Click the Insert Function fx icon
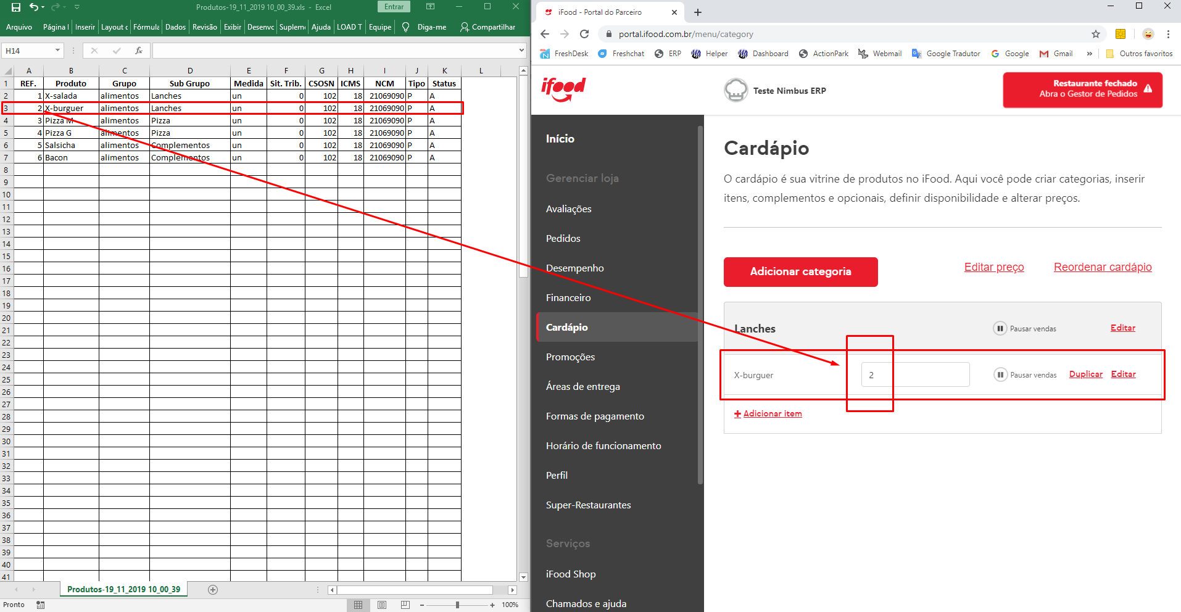This screenshot has height=612, width=1181. click(x=139, y=51)
